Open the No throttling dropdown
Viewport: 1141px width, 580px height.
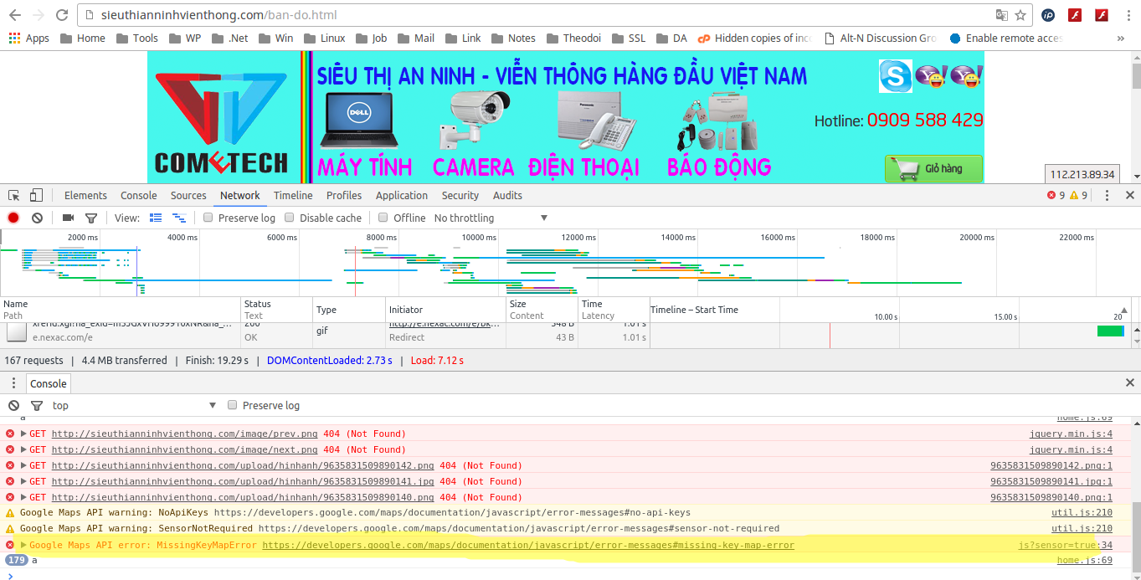[491, 218]
